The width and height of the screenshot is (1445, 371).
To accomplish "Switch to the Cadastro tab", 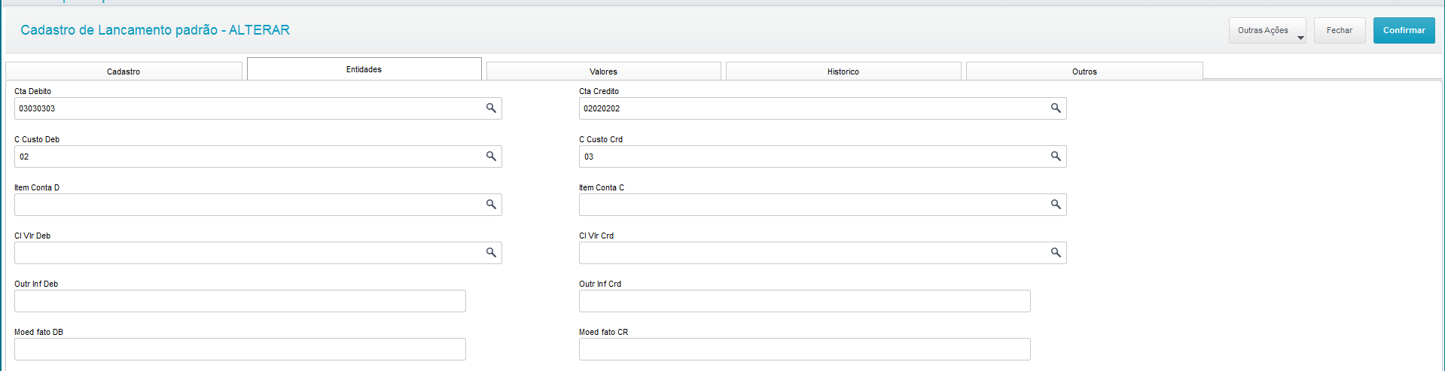I will 123,71.
